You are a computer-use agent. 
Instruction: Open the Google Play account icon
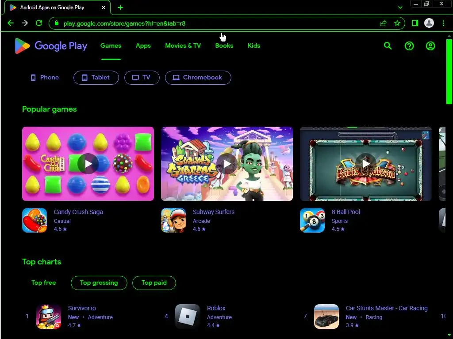(x=430, y=46)
